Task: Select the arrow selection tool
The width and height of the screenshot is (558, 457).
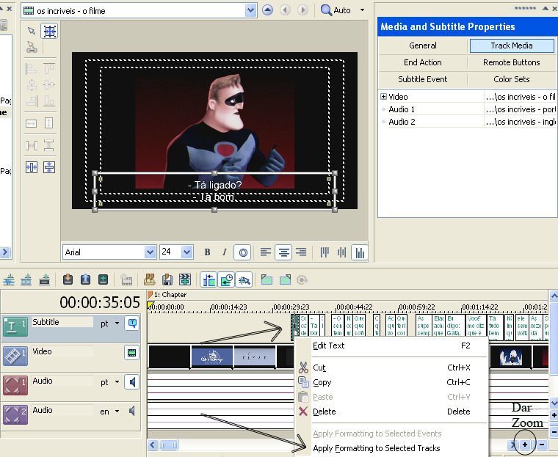Action: tap(32, 31)
